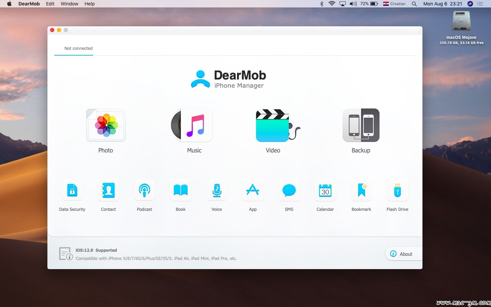Open the Contact icon

108,190
